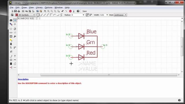
Task: Expand the command line history arrow
Action: [182, 18]
